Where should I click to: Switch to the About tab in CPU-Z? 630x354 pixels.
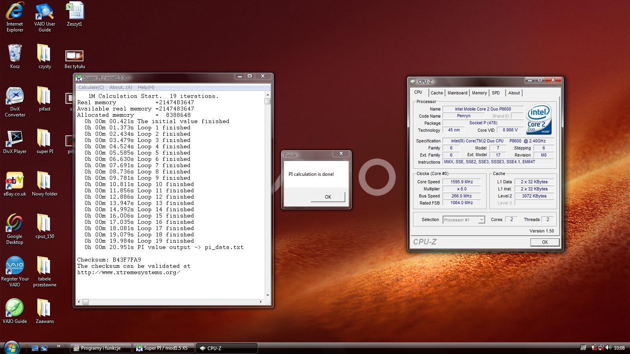(x=514, y=93)
